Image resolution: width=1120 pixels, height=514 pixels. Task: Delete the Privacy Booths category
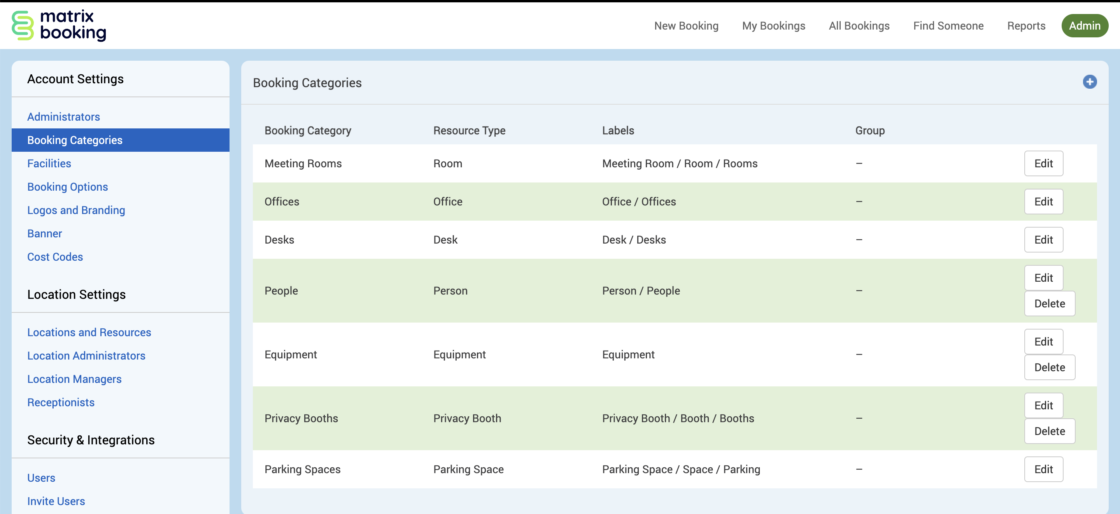pyautogui.click(x=1049, y=431)
